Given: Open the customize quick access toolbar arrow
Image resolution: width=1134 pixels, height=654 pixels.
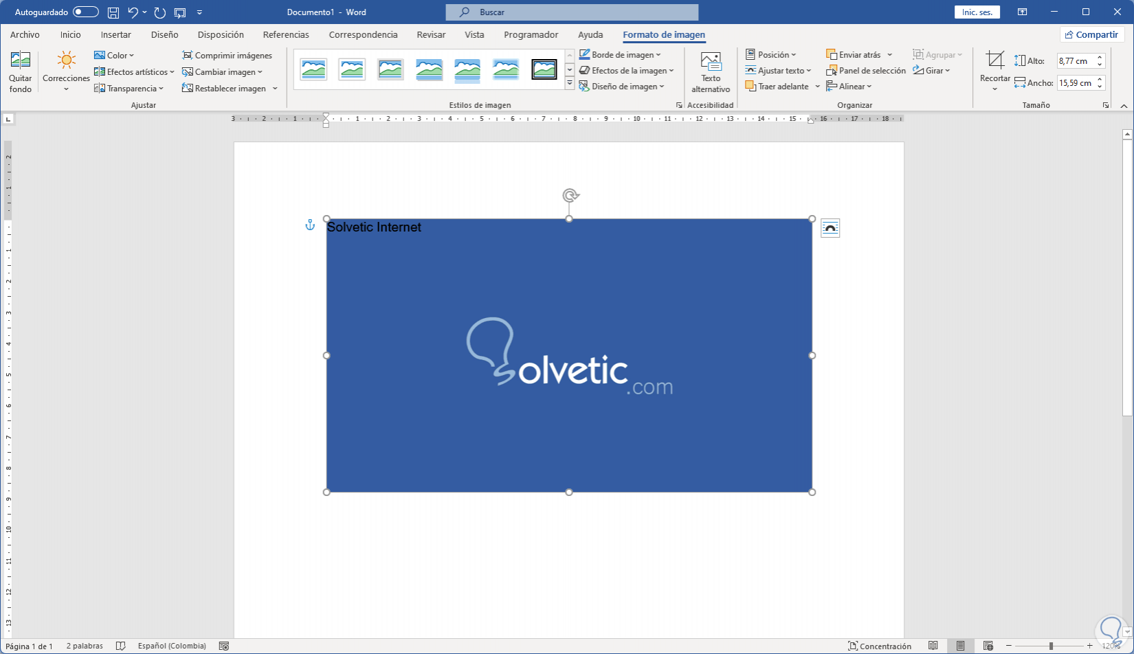Looking at the screenshot, I should (199, 12).
